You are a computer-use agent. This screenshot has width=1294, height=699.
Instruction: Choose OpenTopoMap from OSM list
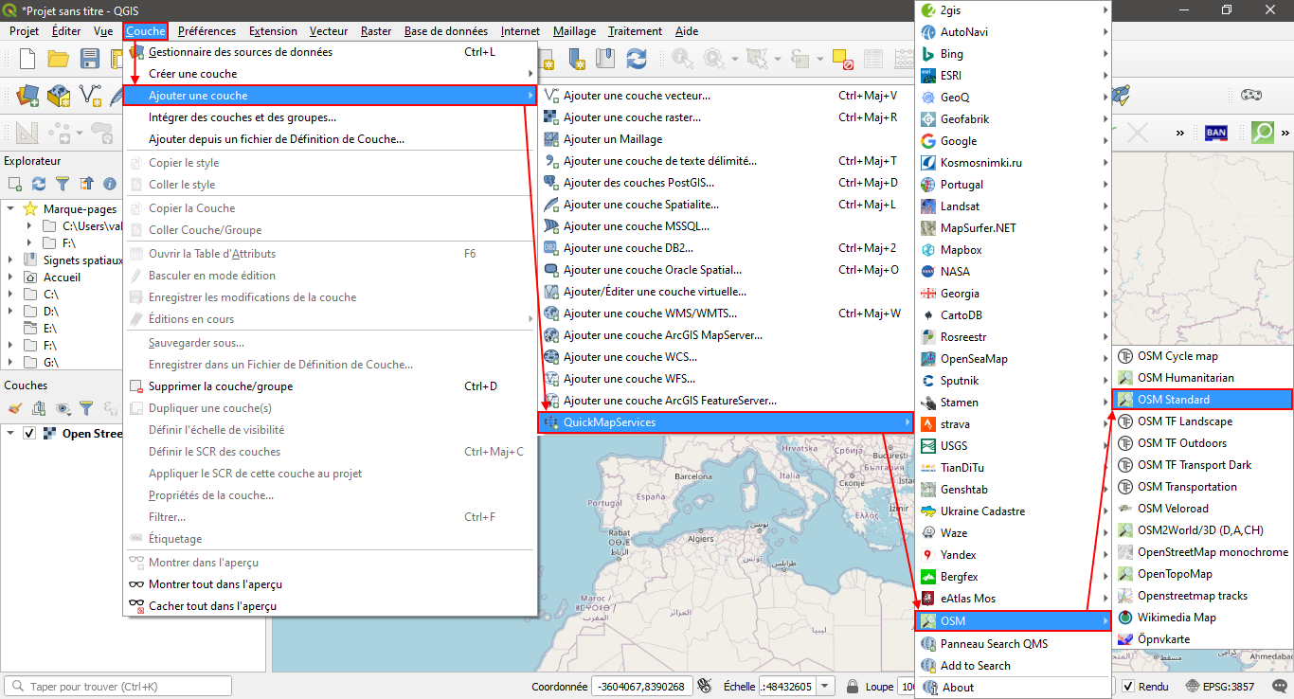pos(1201,574)
